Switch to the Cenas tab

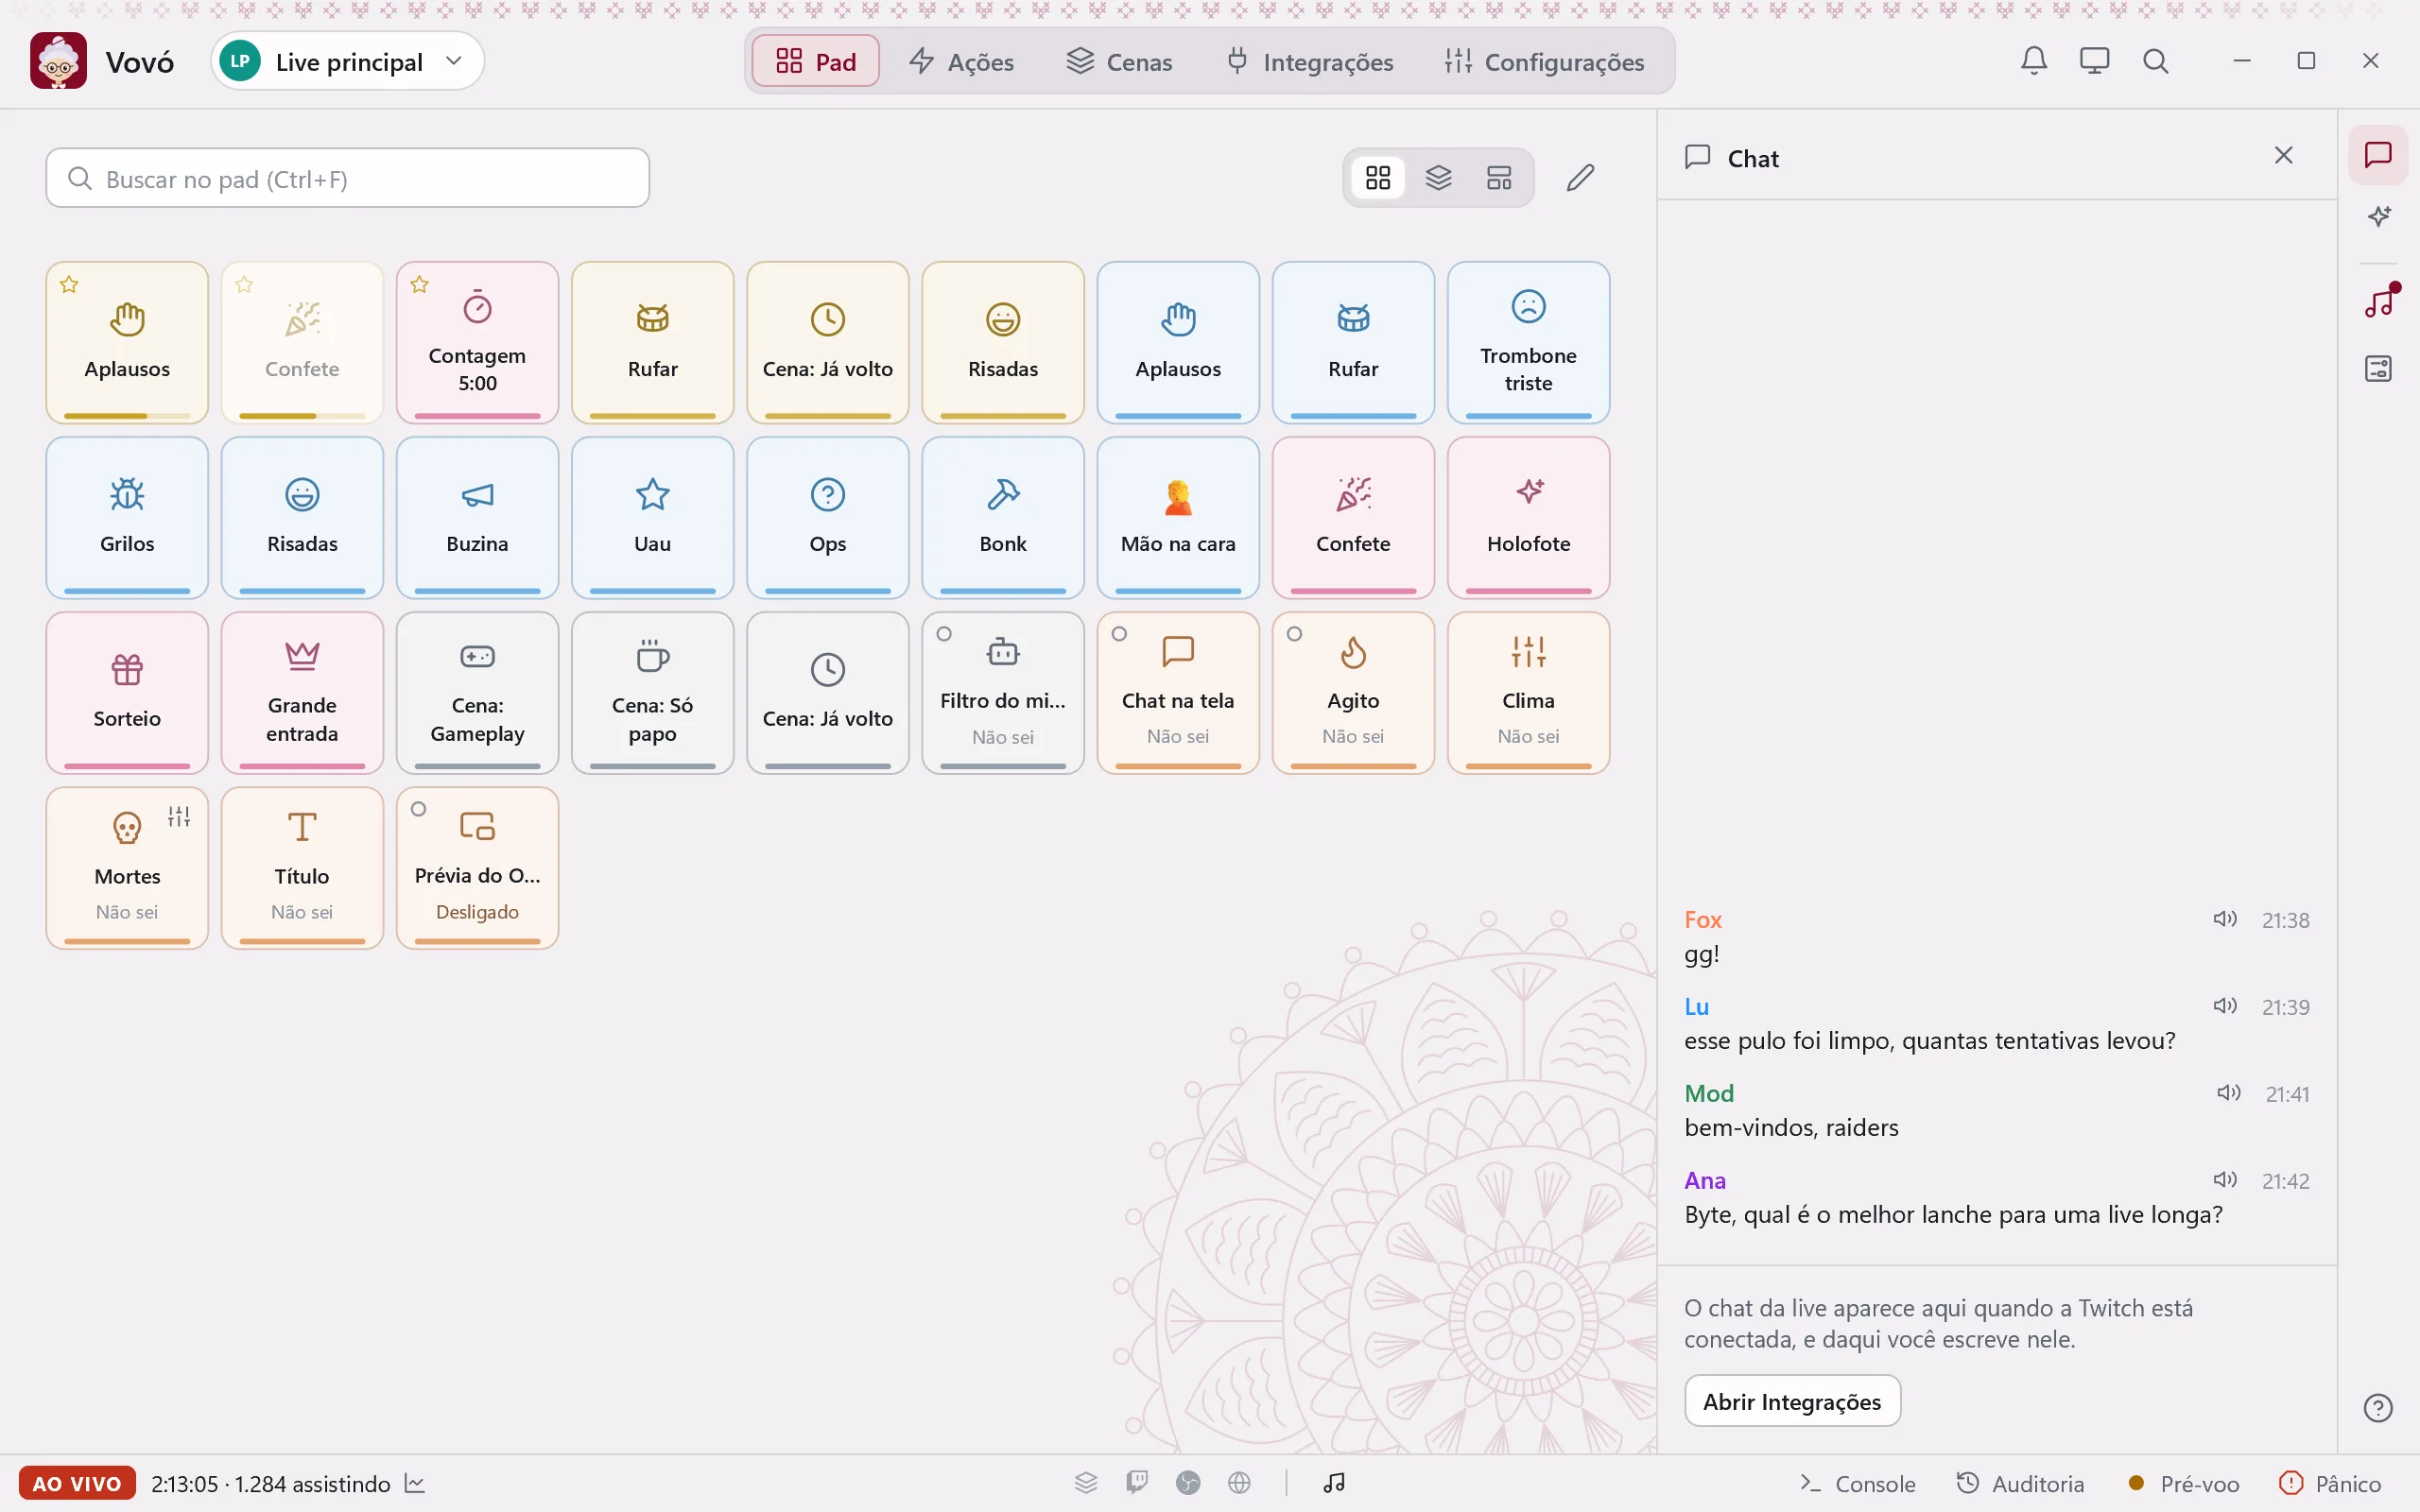tap(1119, 62)
